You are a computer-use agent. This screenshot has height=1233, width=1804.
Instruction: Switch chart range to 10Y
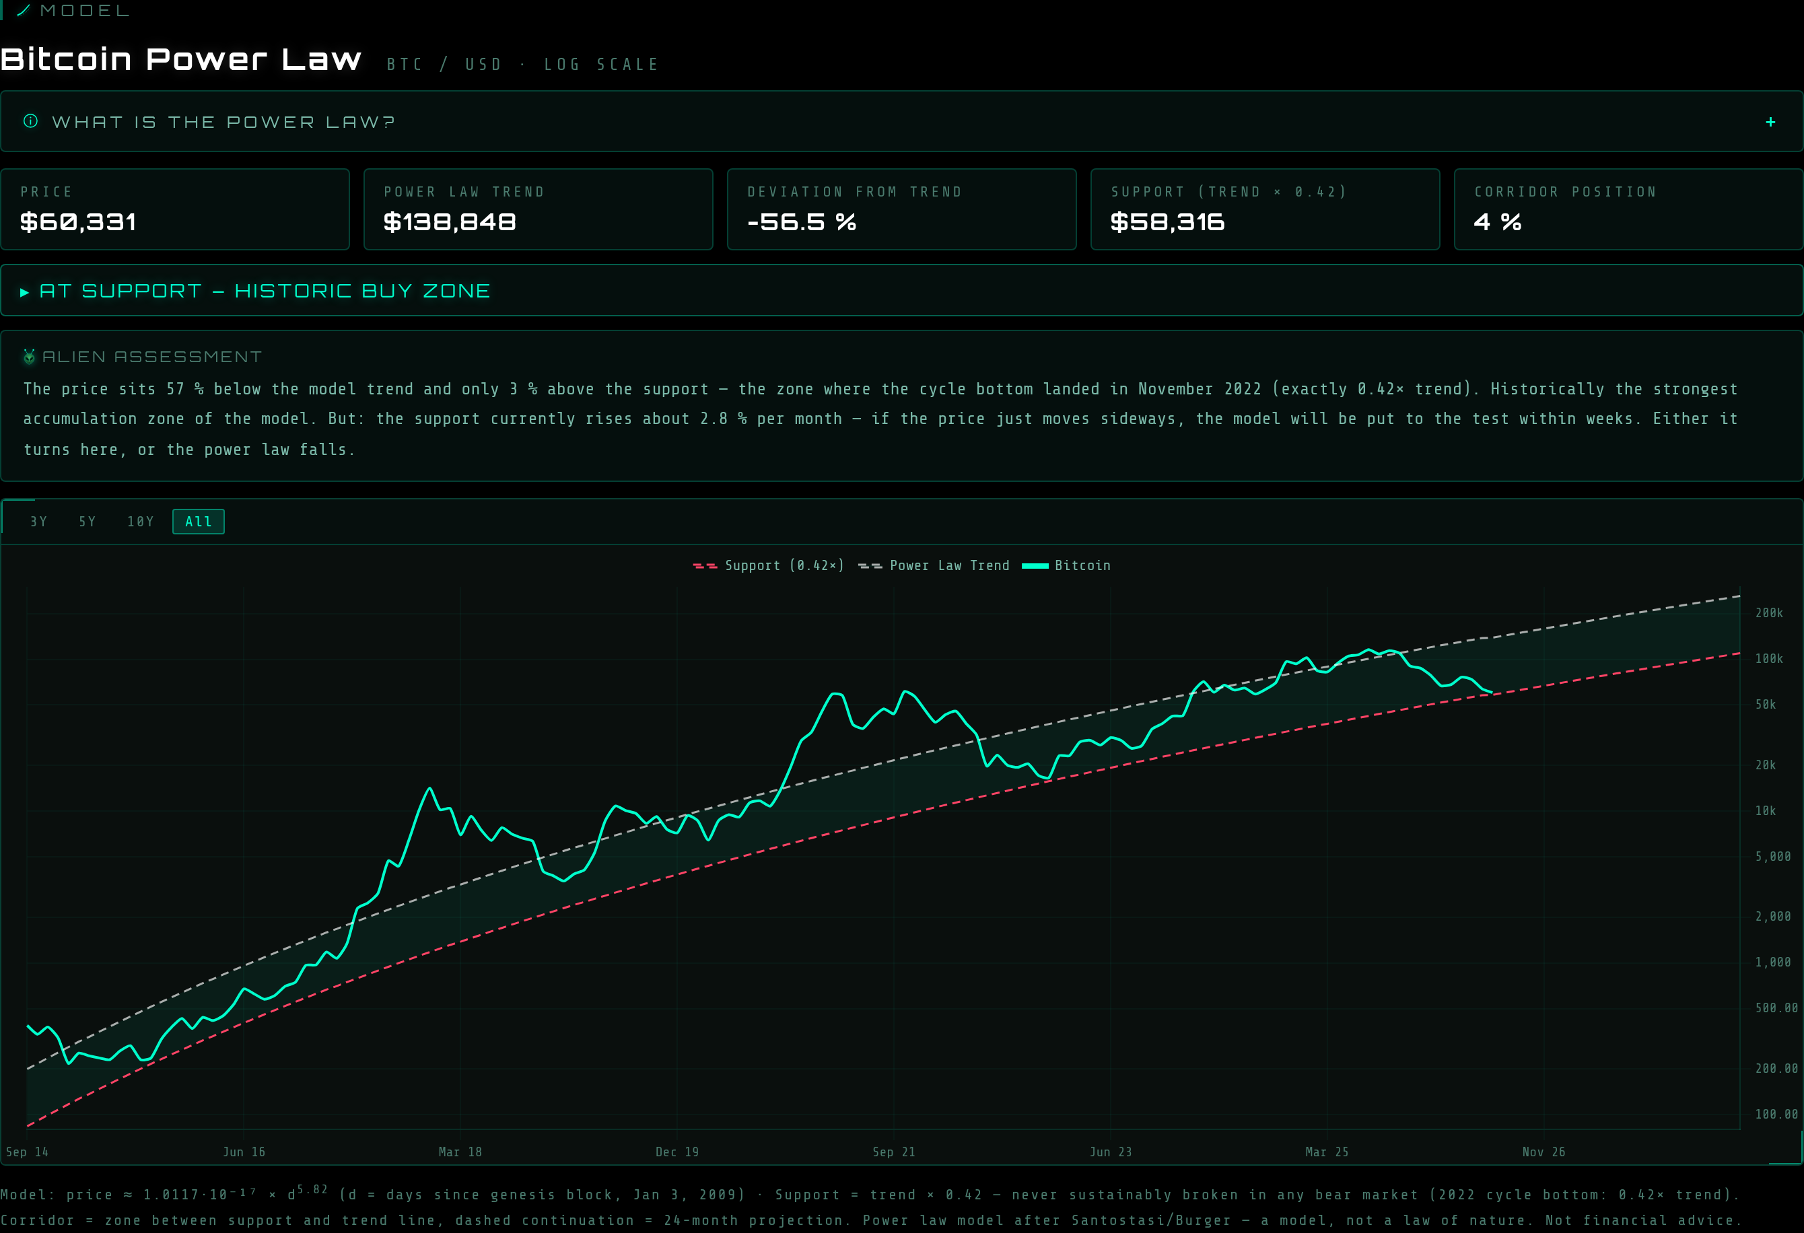click(x=141, y=522)
